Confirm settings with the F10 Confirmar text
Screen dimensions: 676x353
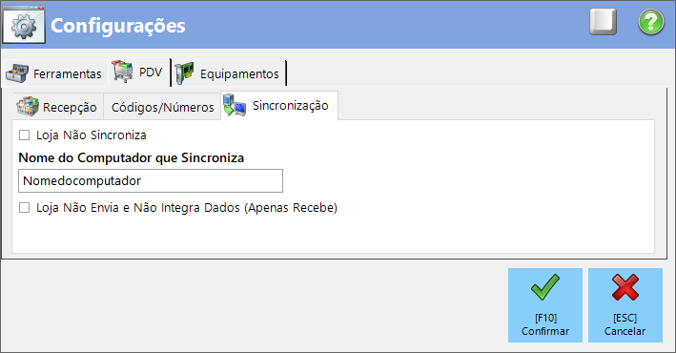(x=545, y=324)
